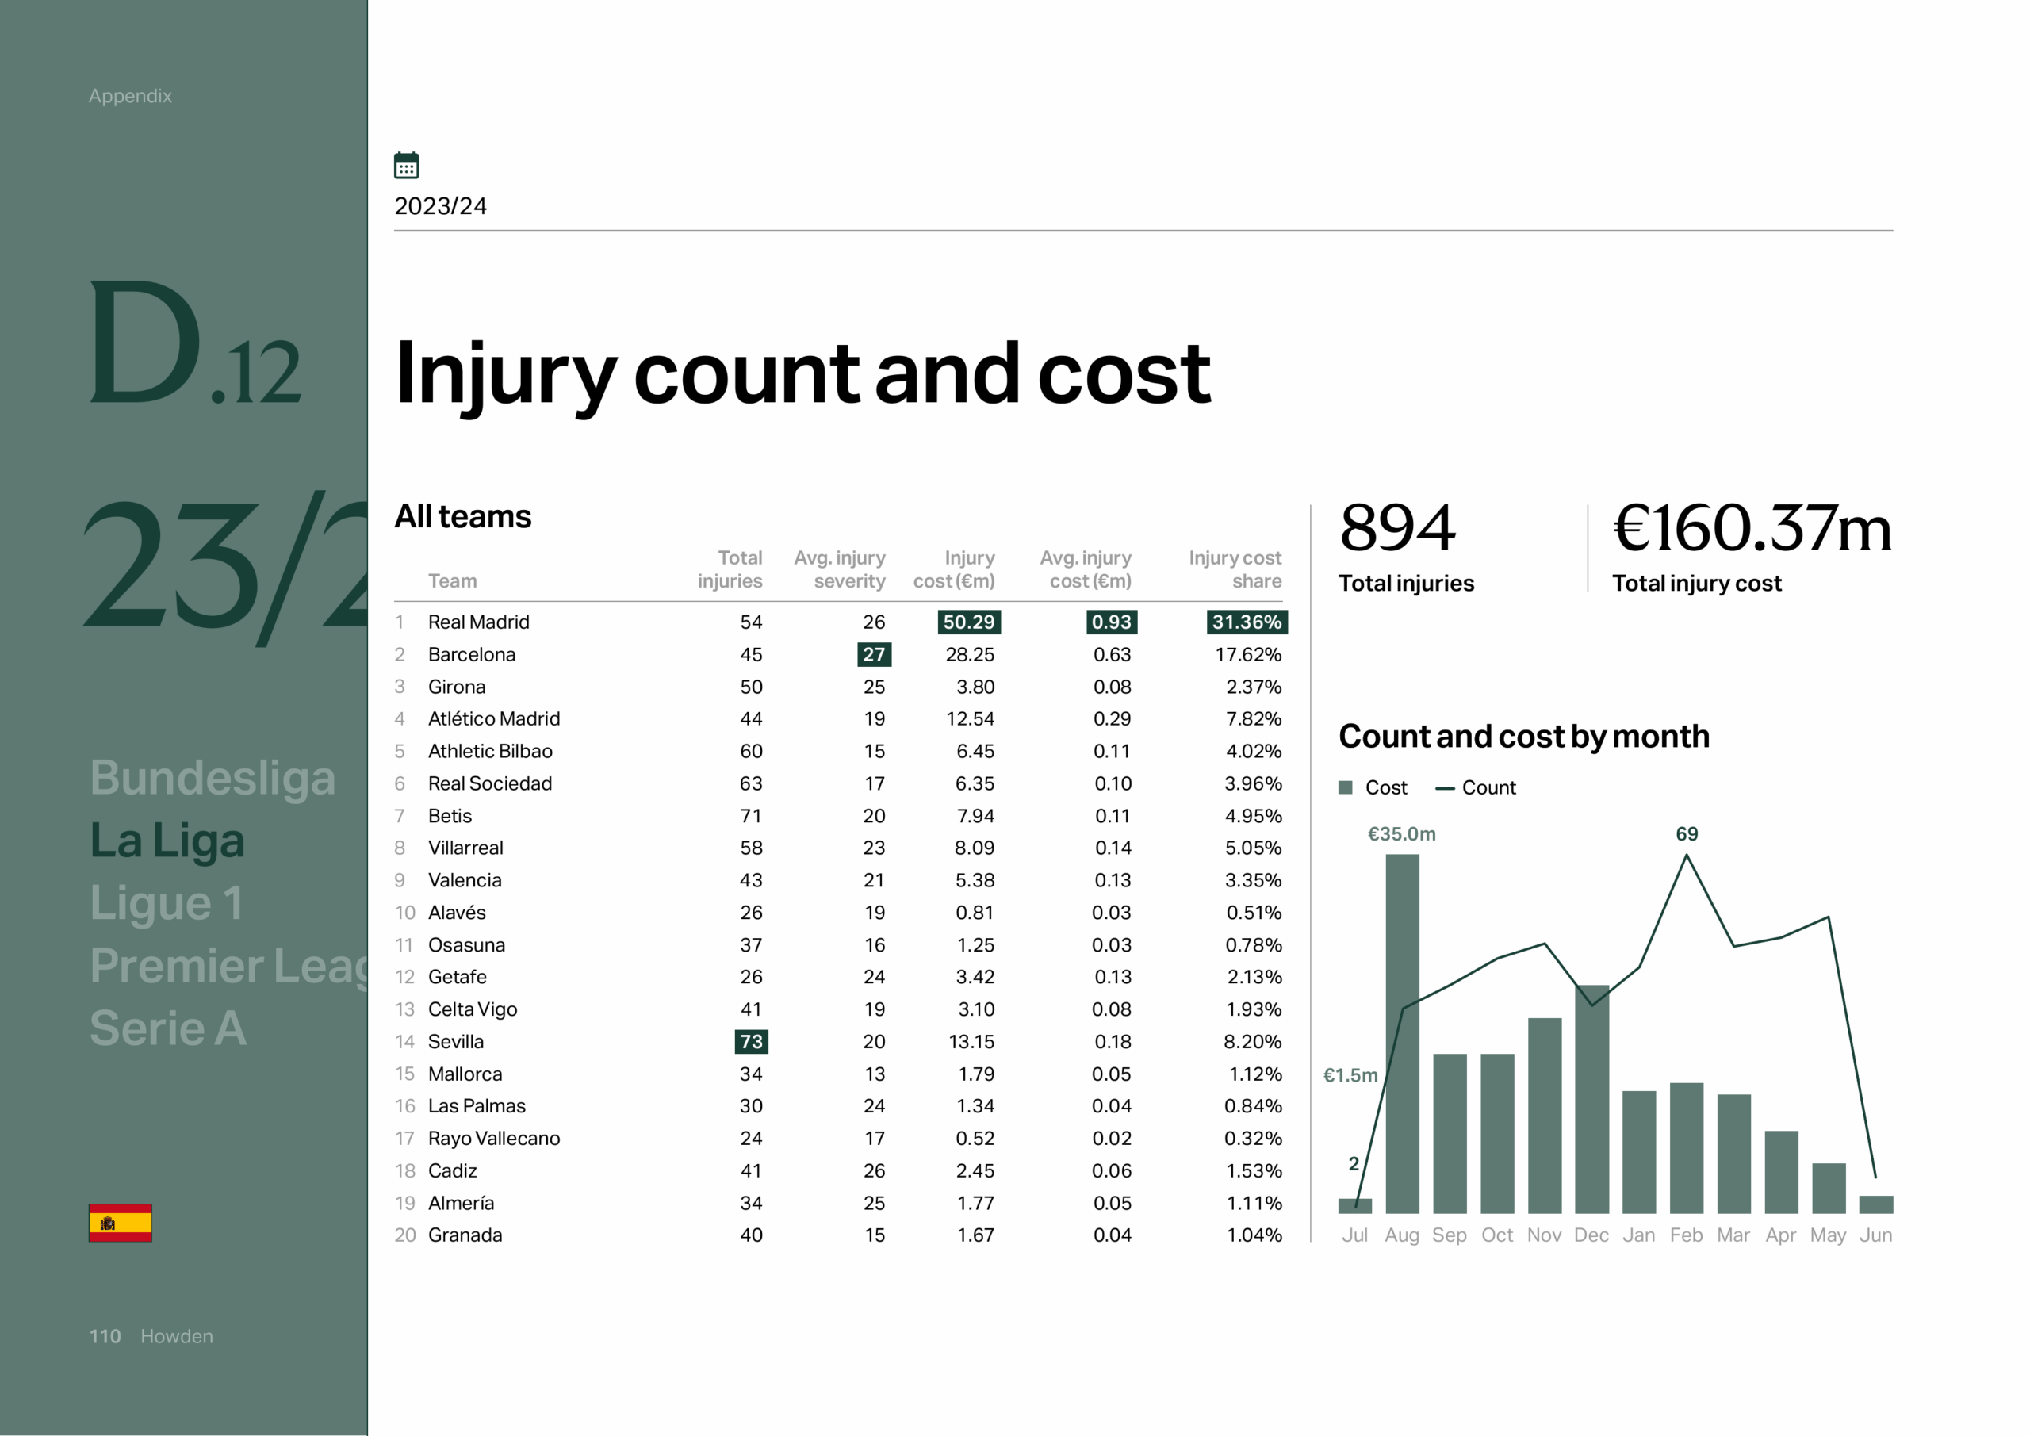Viewport: 2030px width, 1436px height.
Task: Click page number 110 in footer
Action: [x=105, y=1336]
